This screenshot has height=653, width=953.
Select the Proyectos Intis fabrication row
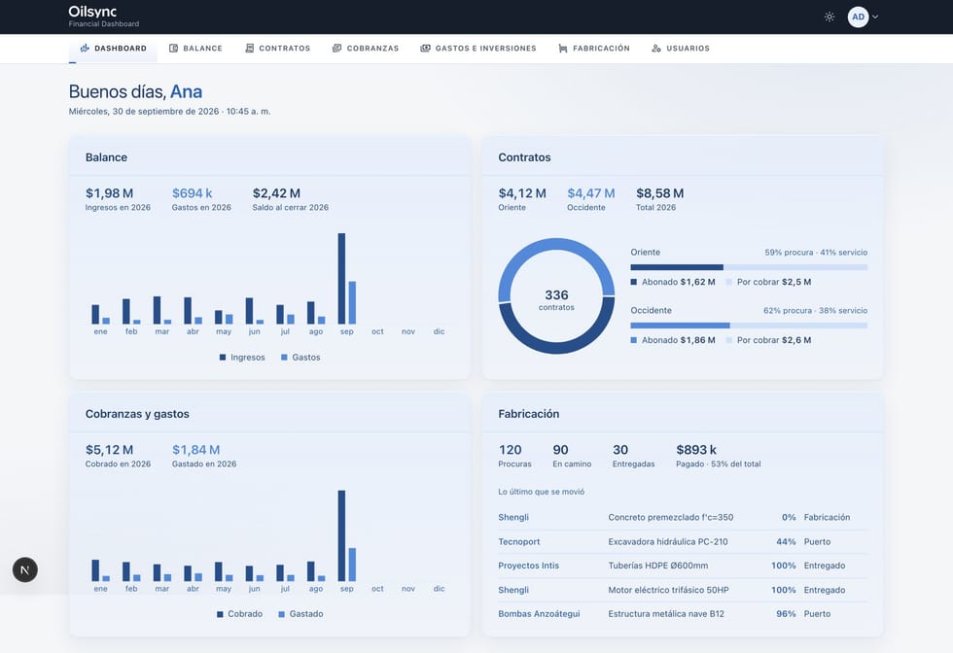pos(683,566)
